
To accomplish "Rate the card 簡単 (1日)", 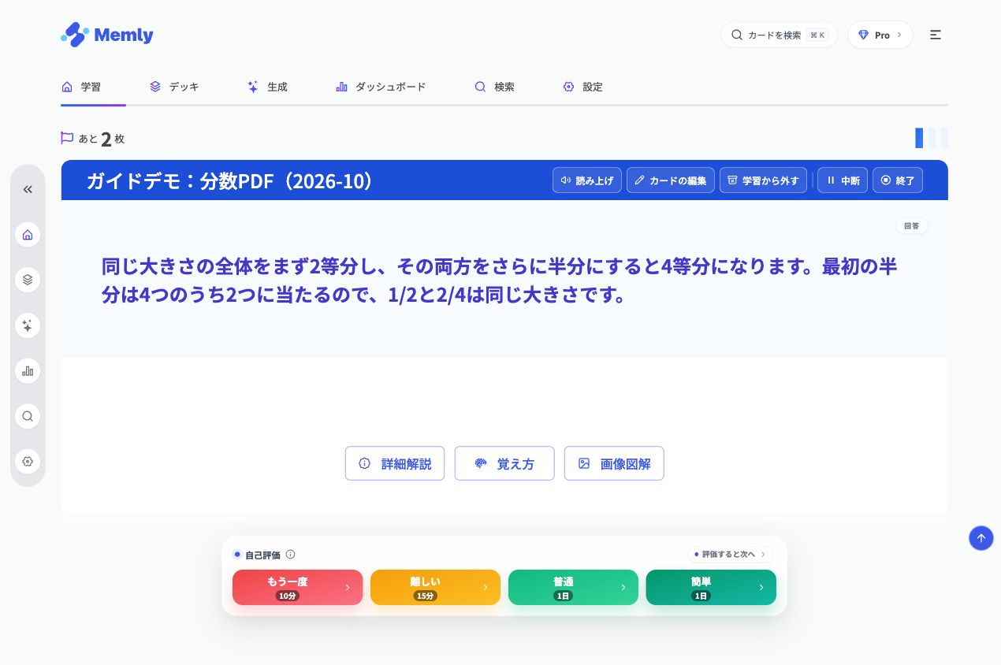I will point(711,587).
